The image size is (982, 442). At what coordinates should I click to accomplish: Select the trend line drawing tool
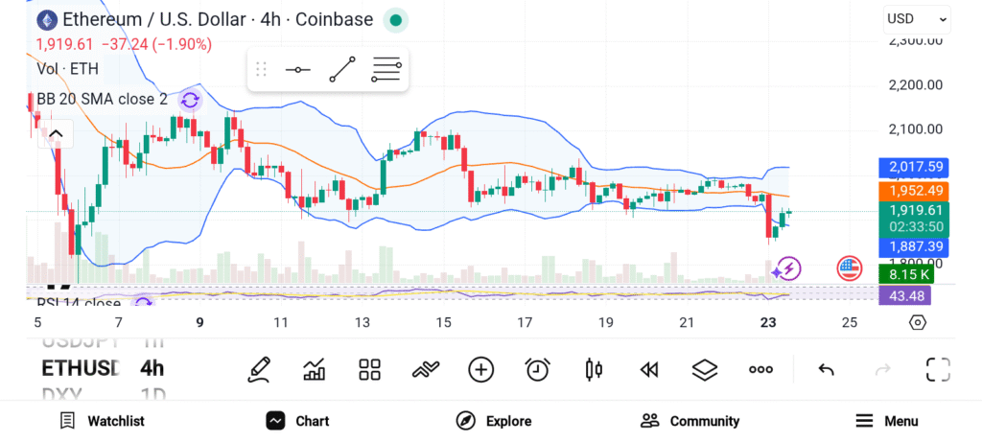[x=342, y=69]
